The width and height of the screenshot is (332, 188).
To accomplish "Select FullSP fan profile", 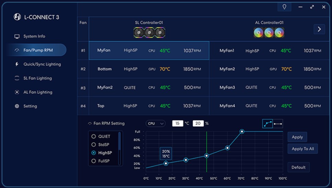I will click(x=101, y=161).
